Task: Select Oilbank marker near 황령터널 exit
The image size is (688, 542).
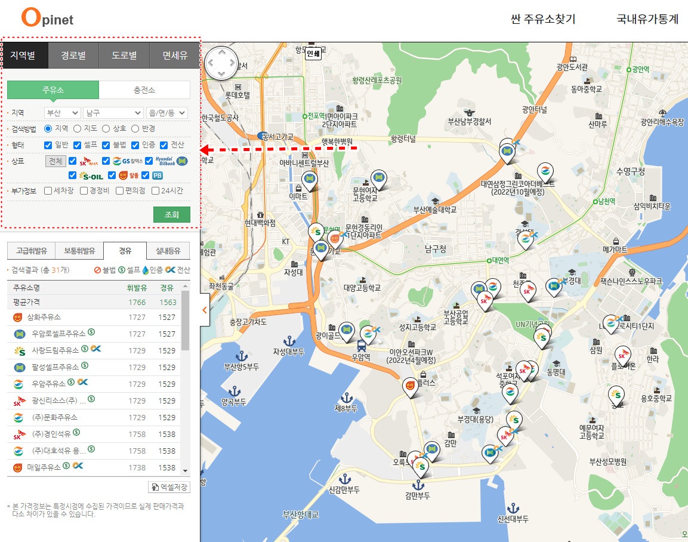Action: coord(507,152)
